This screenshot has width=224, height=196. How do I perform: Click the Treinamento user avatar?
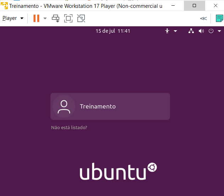64,106
